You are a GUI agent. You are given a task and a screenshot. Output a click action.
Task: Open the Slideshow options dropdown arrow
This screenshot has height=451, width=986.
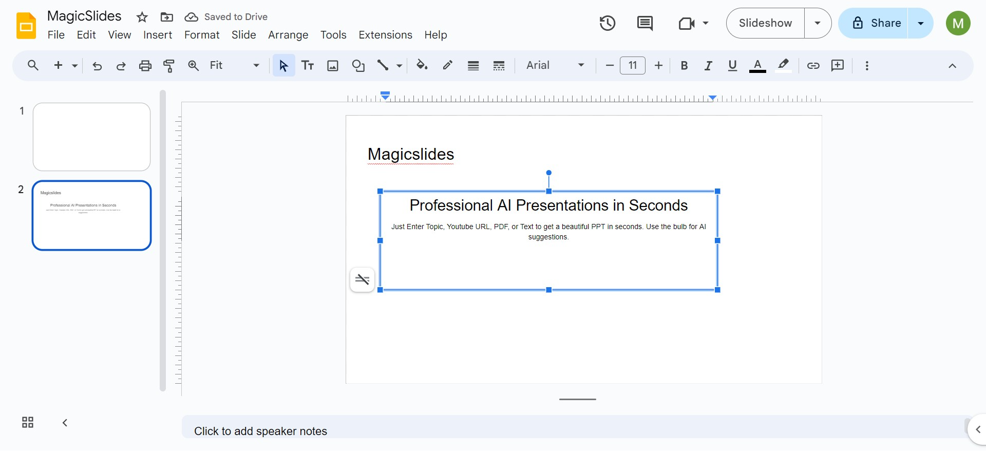(818, 23)
